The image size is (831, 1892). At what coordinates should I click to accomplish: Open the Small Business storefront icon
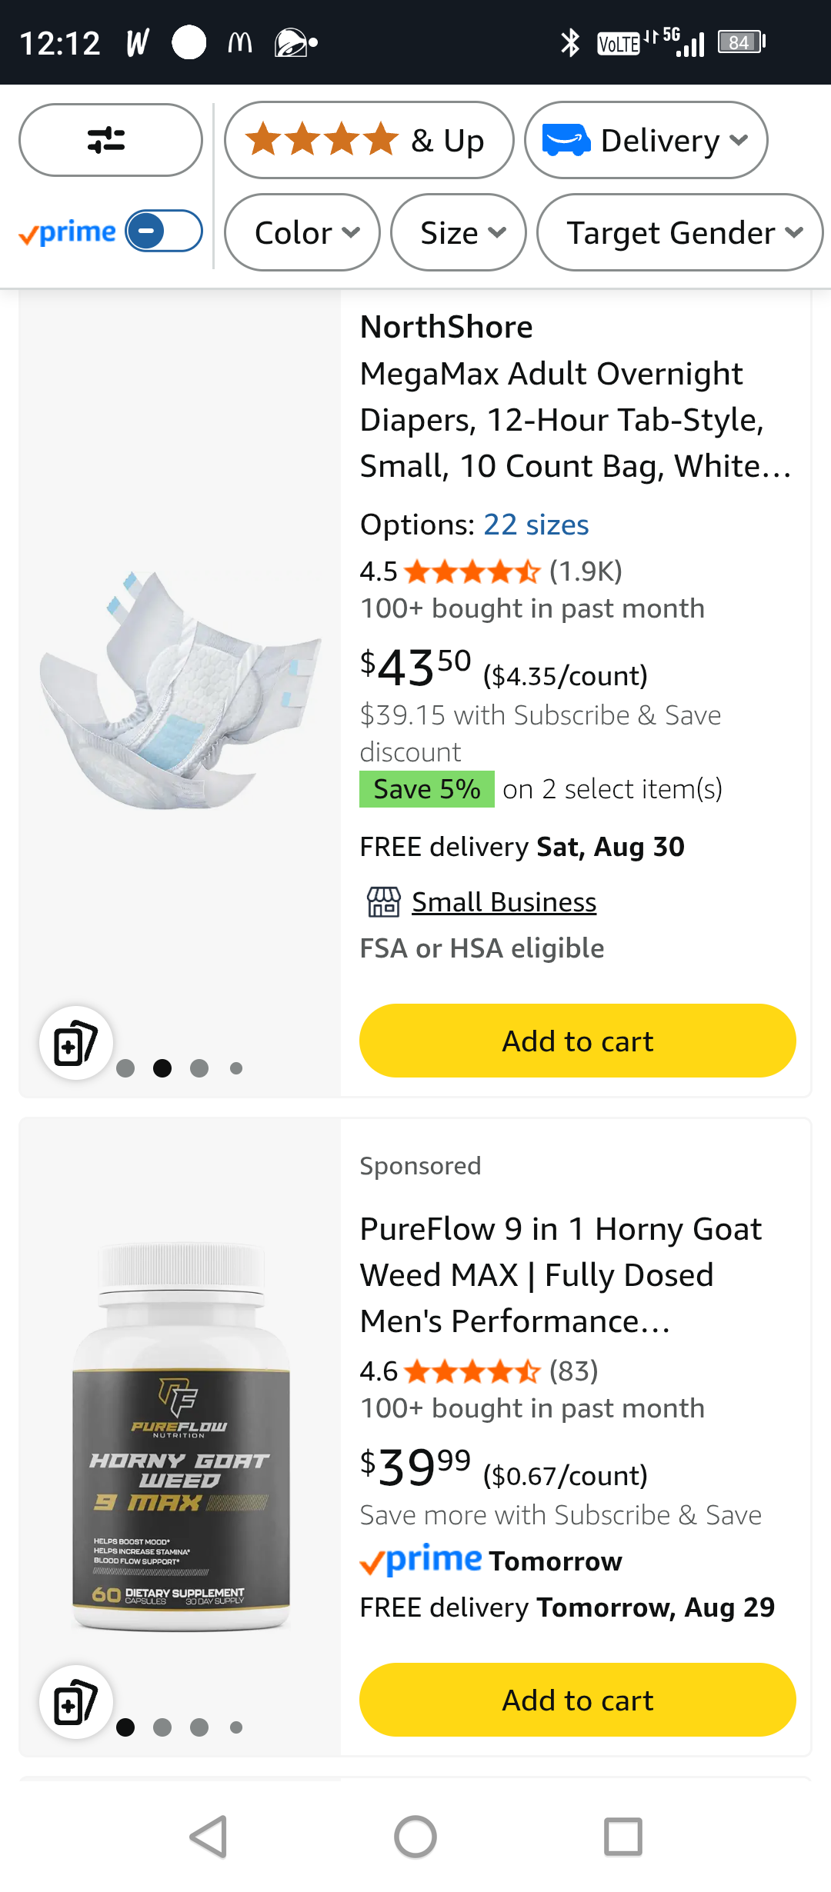pyautogui.click(x=383, y=902)
